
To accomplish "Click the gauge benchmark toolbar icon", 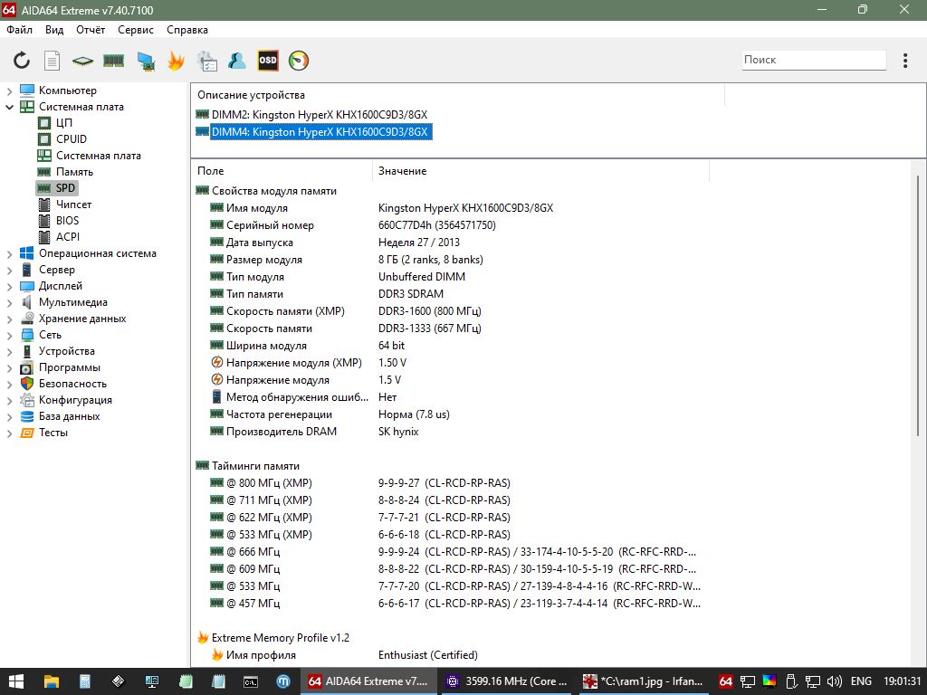I will [x=299, y=61].
